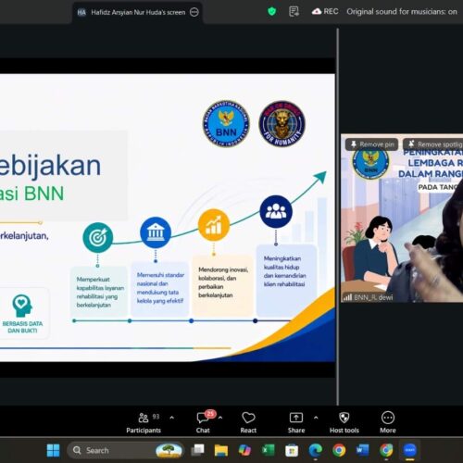This screenshot has width=463, height=463.
Task: Expand the chevron next to Participants
Action: point(172,418)
